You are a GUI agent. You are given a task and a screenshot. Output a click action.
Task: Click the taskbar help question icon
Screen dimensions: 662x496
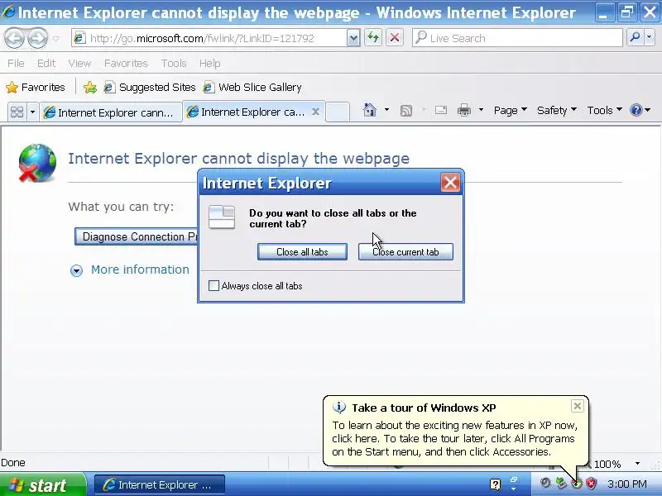pos(495,484)
